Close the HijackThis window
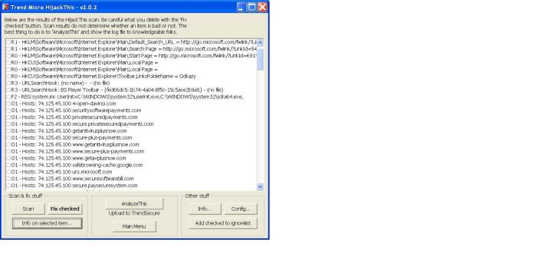This screenshot has width=552, height=276. click(x=262, y=7)
